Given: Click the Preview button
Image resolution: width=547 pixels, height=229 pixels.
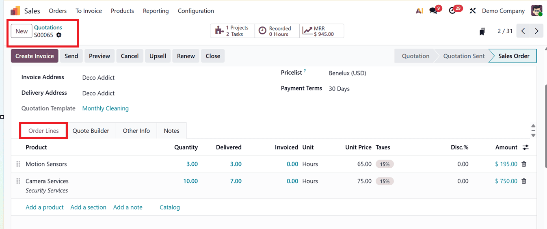Looking at the screenshot, I should (99, 56).
